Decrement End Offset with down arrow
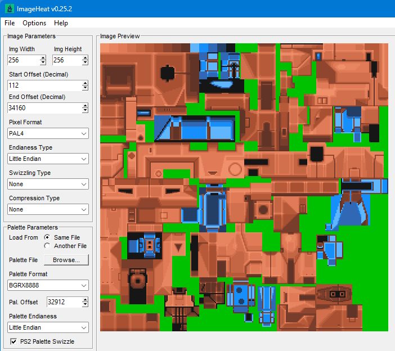This screenshot has height=351, width=395. (x=85, y=111)
